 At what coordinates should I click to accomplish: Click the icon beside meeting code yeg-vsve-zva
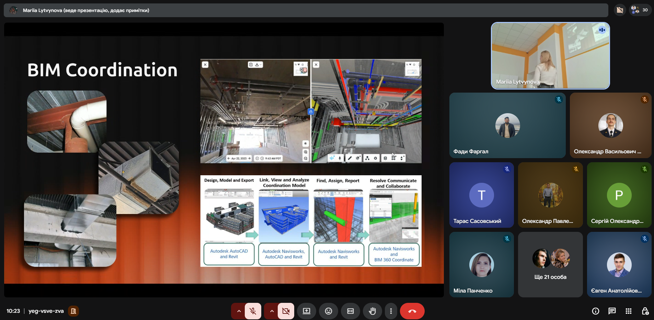click(73, 311)
